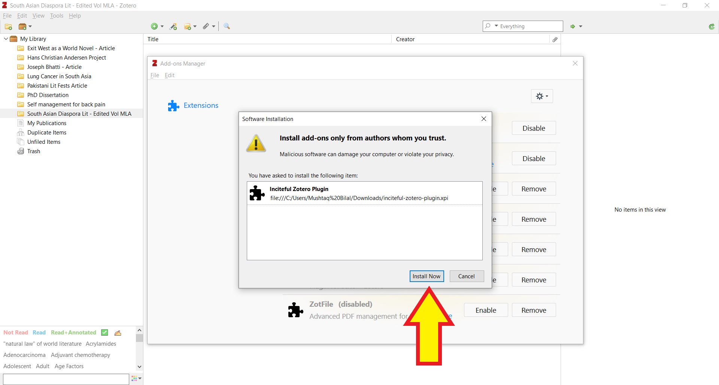The height and width of the screenshot is (385, 719).
Task: Open Duplicate Items in the library tree
Action: (x=46, y=133)
